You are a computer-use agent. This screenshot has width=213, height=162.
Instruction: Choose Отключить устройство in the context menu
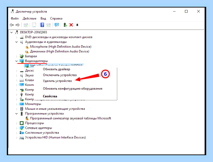point(60,75)
